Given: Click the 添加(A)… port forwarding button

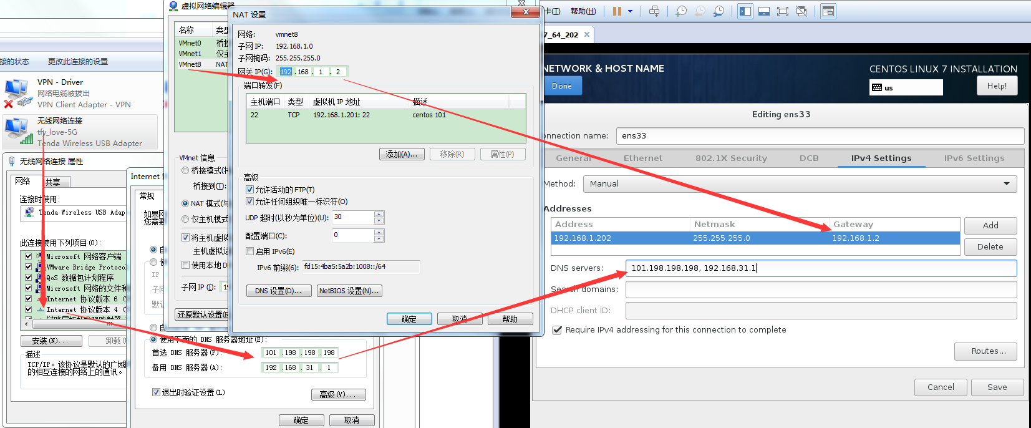Looking at the screenshot, I should pyautogui.click(x=402, y=154).
